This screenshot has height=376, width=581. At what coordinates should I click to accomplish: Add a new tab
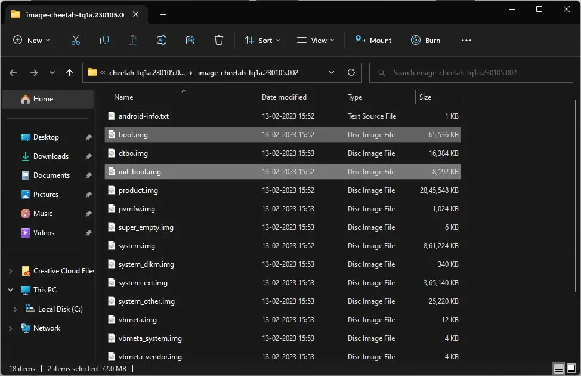[x=163, y=15]
